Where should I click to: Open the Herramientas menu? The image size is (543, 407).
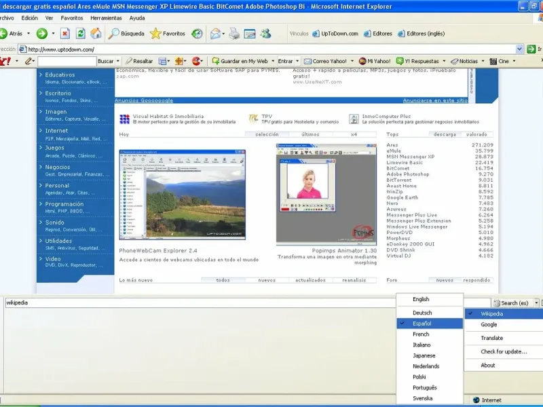tap(106, 18)
